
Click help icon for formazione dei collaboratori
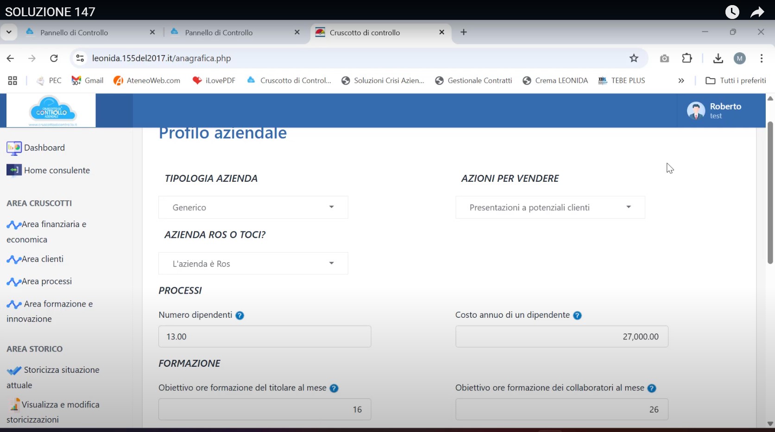(652, 389)
